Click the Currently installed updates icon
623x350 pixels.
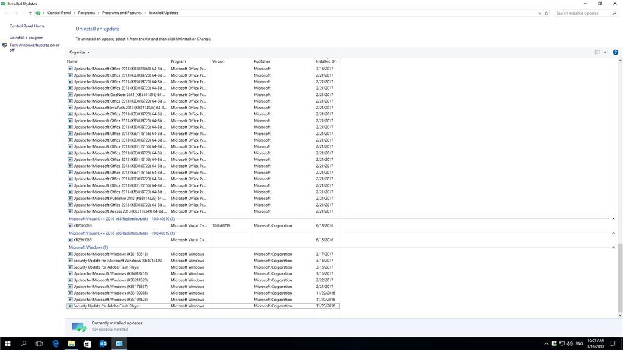[79, 326]
